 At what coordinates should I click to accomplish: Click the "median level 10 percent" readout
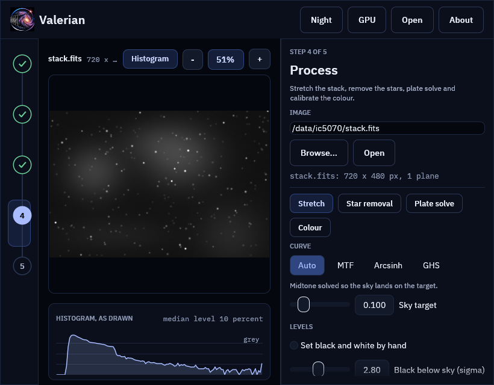tap(213, 319)
